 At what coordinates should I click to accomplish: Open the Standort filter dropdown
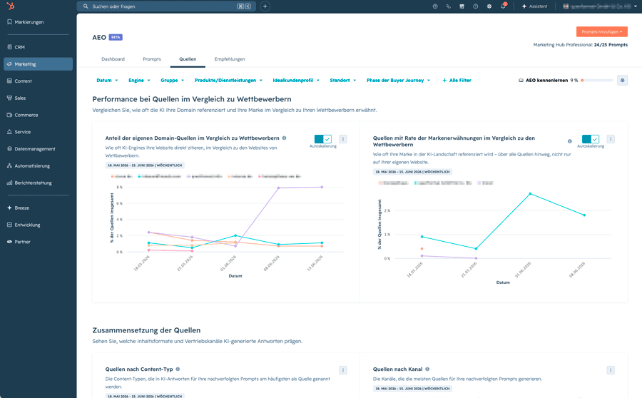342,81
